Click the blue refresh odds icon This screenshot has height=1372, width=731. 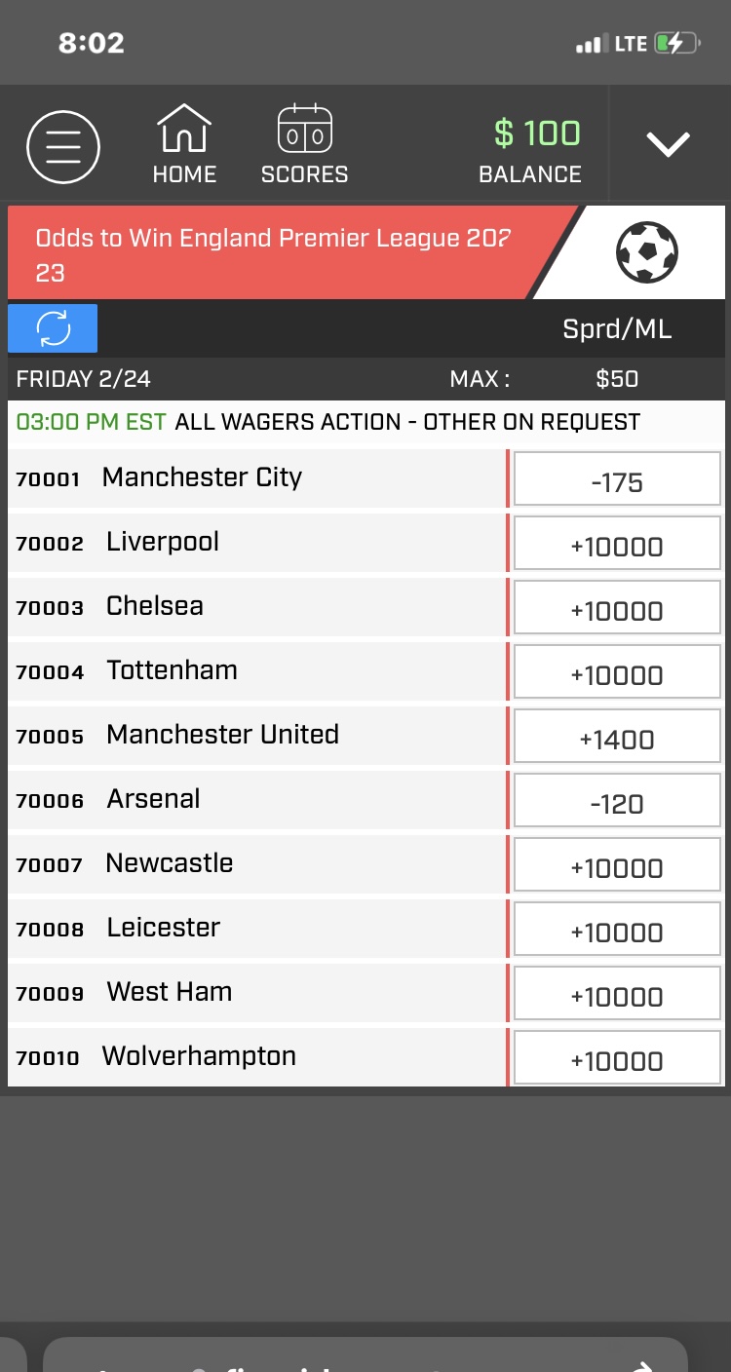(53, 328)
